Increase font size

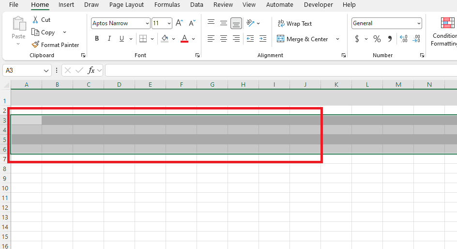[x=179, y=23]
